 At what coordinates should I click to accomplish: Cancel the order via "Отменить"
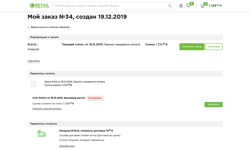pos(214,46)
